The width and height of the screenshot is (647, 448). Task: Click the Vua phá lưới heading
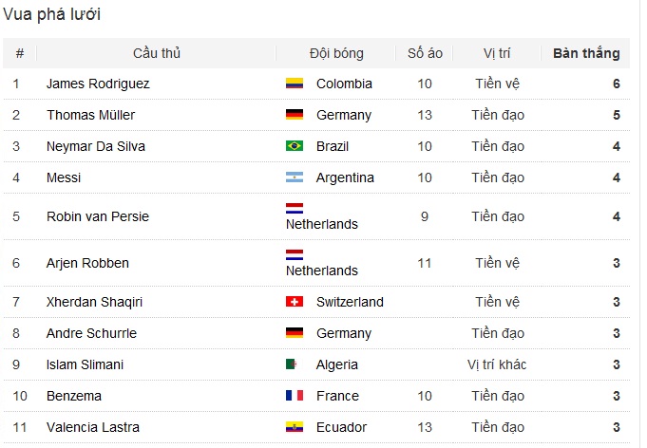52,14
